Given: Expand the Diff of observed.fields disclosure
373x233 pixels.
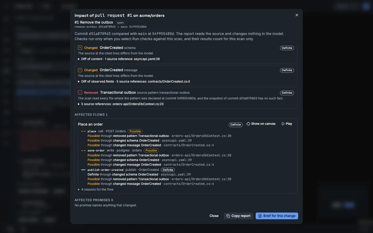Looking at the screenshot, I should click(x=134, y=82).
